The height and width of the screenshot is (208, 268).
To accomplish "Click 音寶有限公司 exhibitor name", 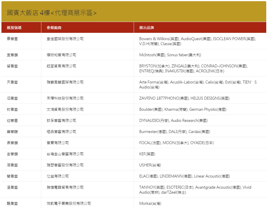I will click(x=58, y=143).
